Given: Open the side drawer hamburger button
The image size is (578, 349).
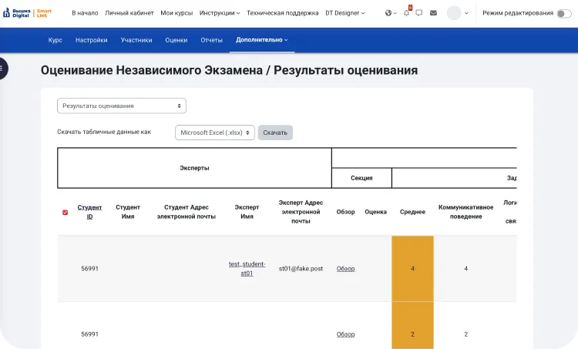Looking at the screenshot, I should [3, 69].
